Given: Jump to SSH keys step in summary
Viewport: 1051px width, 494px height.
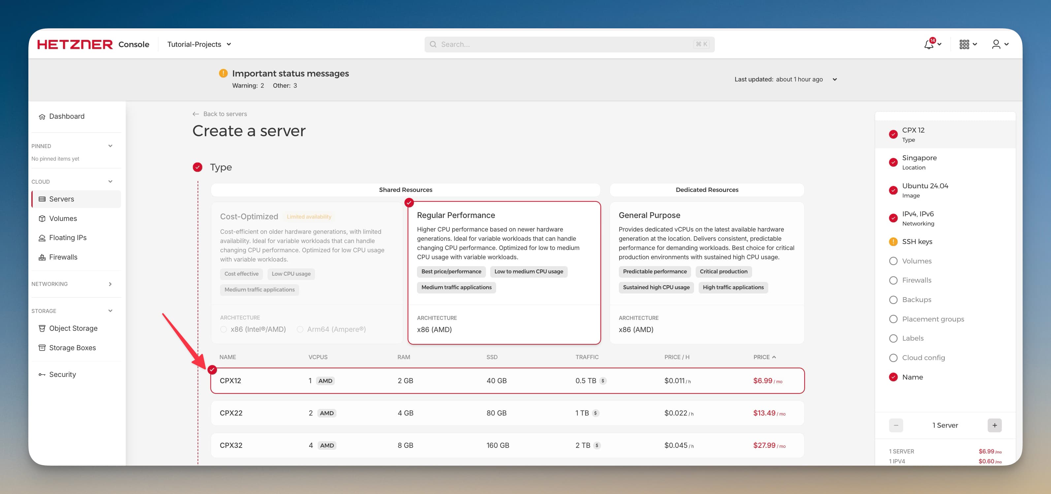Looking at the screenshot, I should (917, 241).
